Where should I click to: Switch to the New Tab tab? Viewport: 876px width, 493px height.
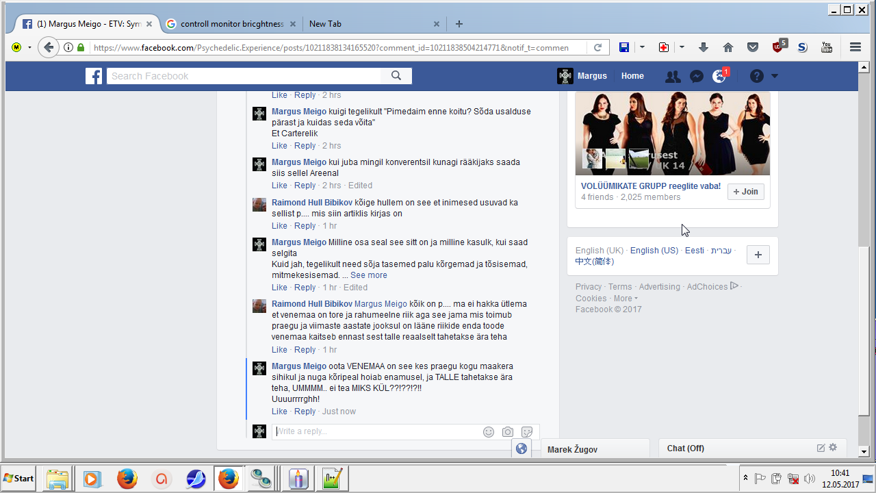tap(373, 24)
